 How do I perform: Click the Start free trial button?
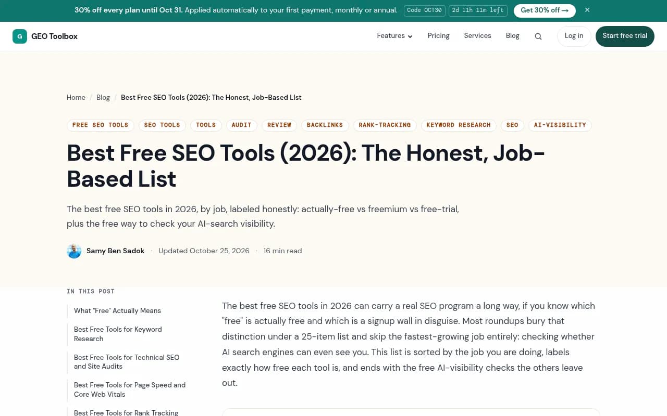625,36
